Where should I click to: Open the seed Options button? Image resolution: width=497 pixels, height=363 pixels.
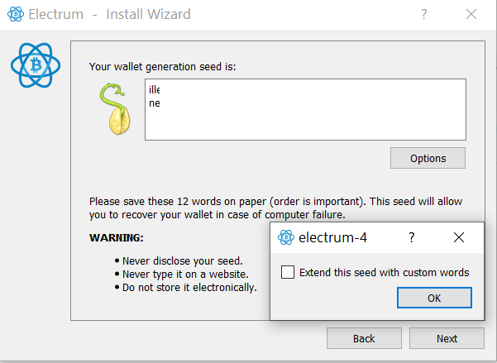[428, 158]
